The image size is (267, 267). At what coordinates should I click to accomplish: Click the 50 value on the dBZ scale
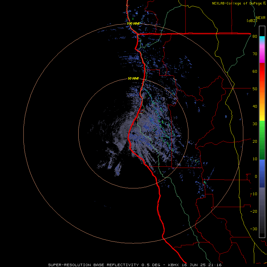coord(255,89)
